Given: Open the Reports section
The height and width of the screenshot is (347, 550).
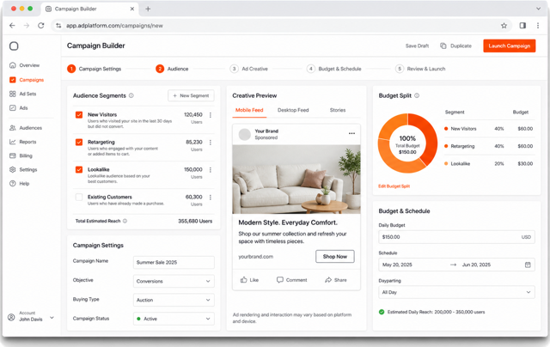Looking at the screenshot, I should pos(23,142).
